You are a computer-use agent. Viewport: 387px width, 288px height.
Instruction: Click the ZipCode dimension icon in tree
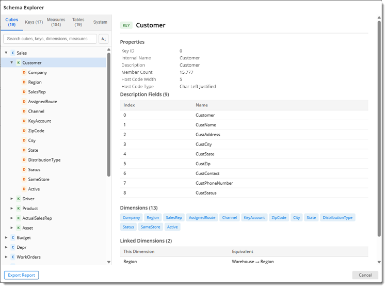[x=24, y=131]
